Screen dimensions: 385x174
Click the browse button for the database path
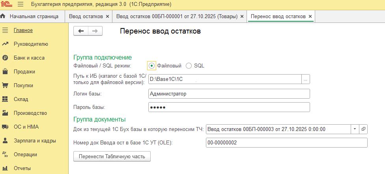306,79
